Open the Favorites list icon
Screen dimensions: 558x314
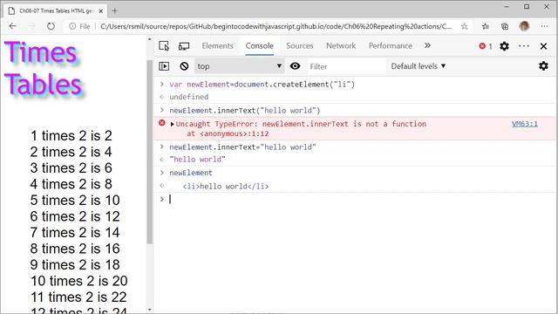point(485,26)
